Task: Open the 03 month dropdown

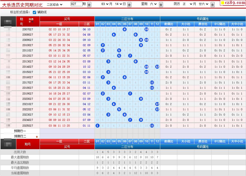Action: [x=105, y=4]
